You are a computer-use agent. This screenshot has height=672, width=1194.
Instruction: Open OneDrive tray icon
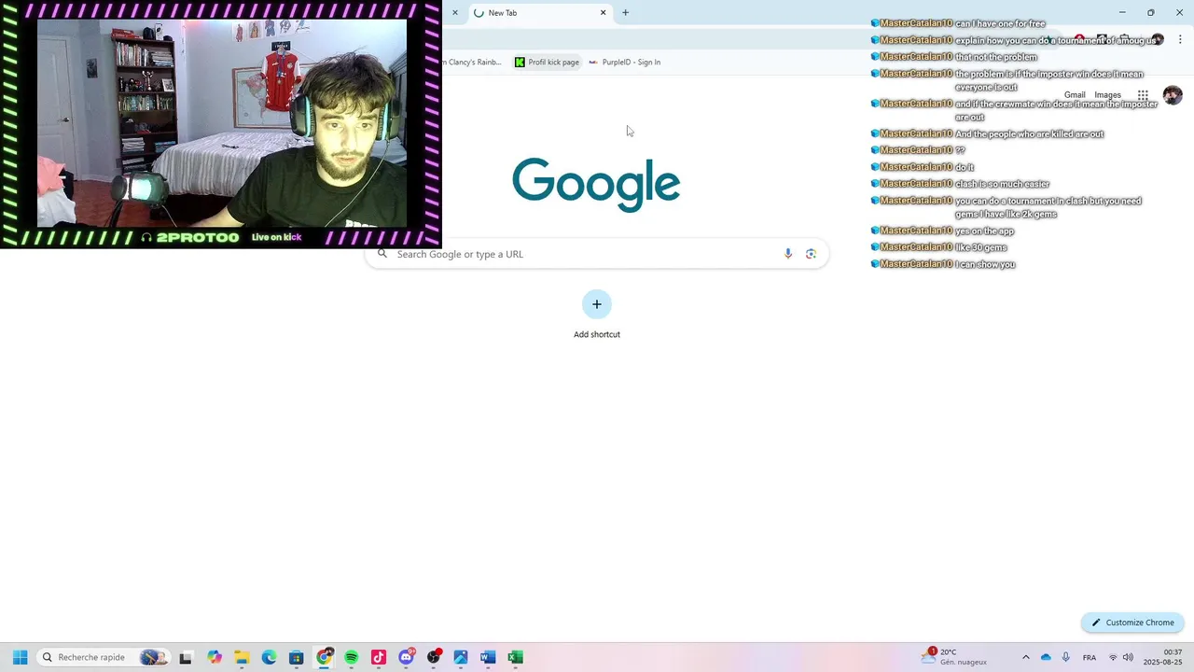[1046, 657]
